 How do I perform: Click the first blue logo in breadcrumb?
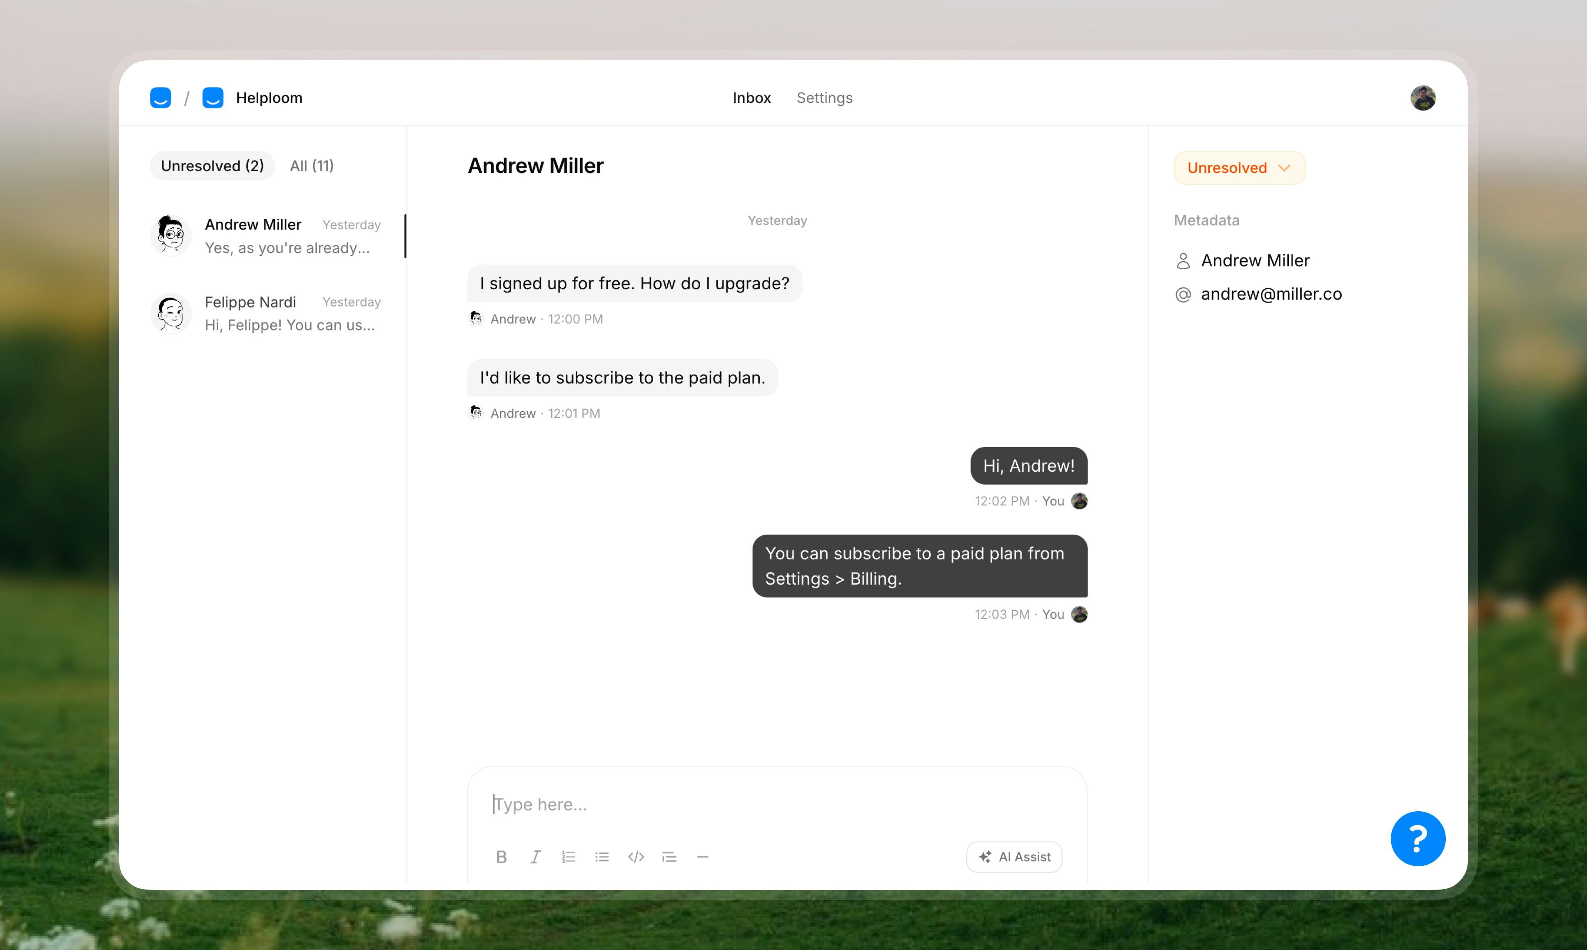(161, 98)
